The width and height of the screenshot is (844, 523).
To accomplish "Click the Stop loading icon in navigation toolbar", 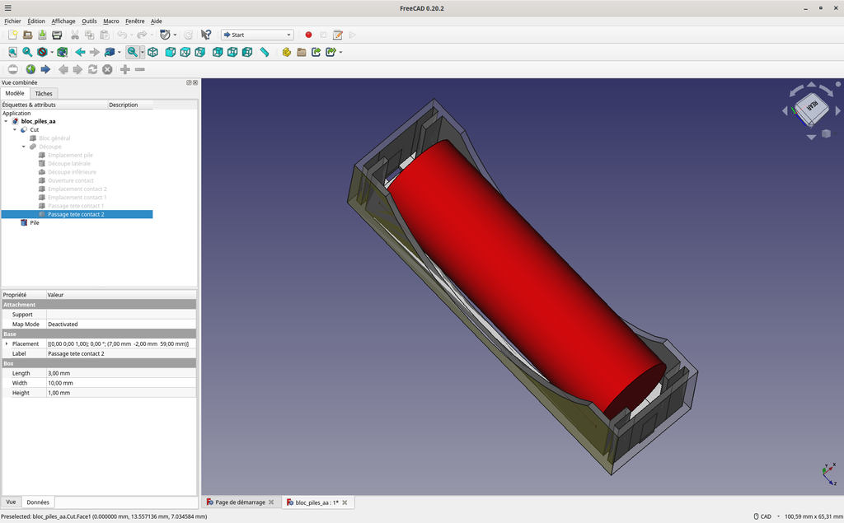I will coord(106,69).
